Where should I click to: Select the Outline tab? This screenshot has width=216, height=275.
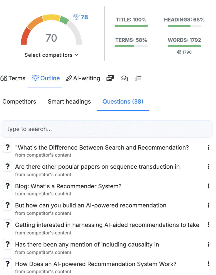46,78
